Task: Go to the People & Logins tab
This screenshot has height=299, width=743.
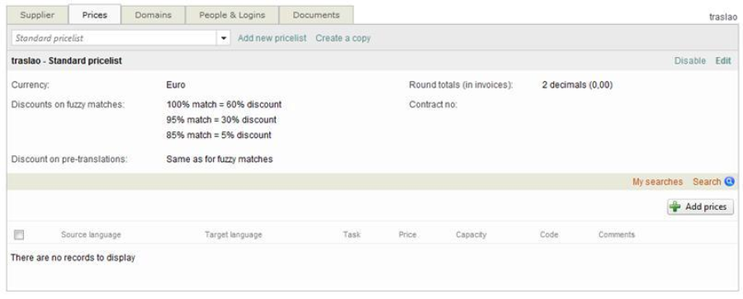Action: tap(232, 15)
